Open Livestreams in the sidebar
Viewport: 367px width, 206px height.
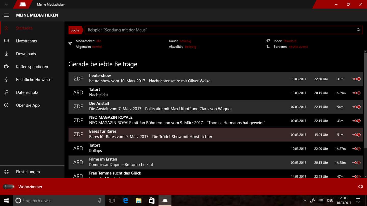click(x=32, y=41)
